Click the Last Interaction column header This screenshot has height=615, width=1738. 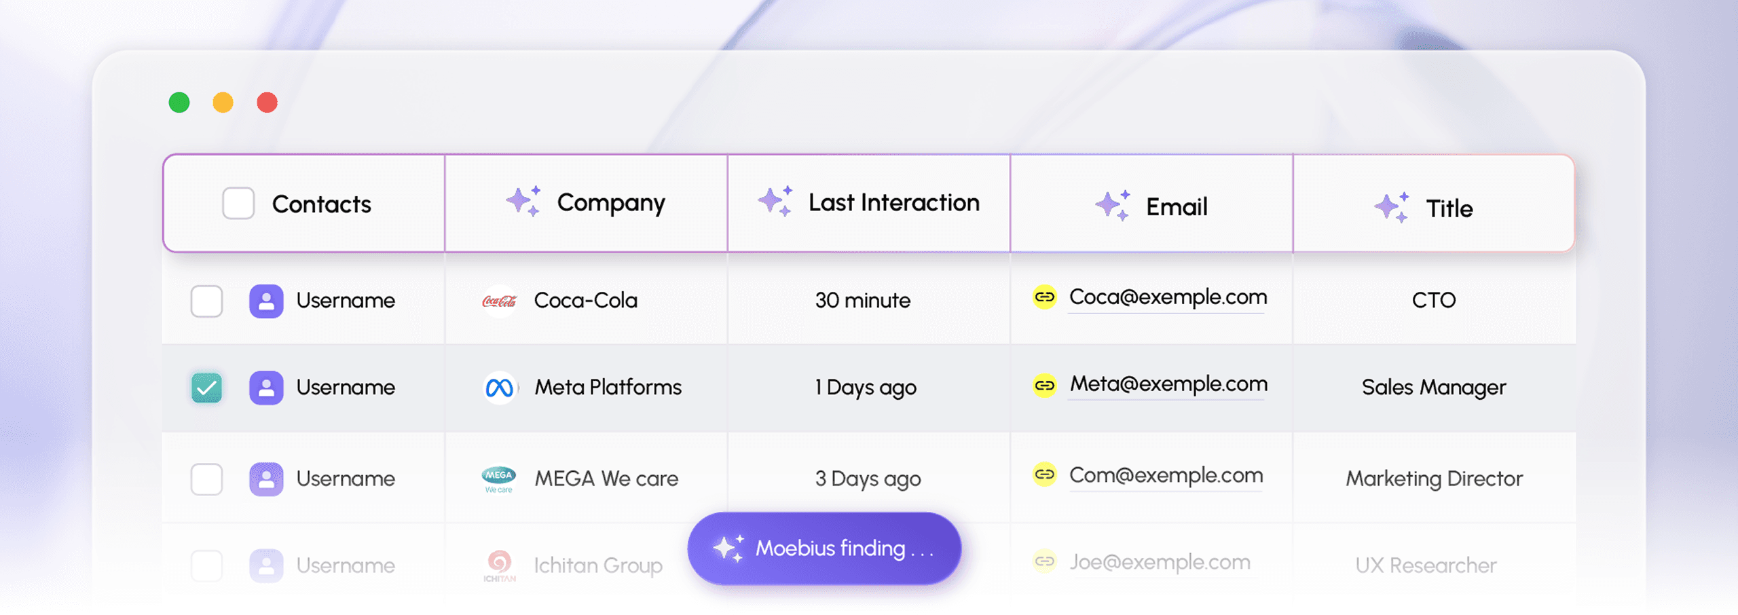tap(893, 202)
